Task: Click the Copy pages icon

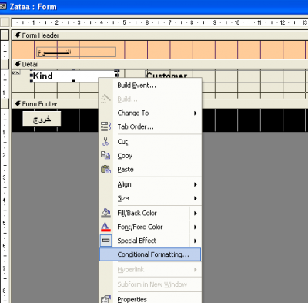Action: 105,155
